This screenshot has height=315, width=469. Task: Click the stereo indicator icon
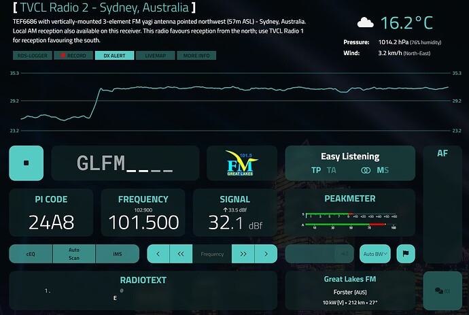pos(366,171)
